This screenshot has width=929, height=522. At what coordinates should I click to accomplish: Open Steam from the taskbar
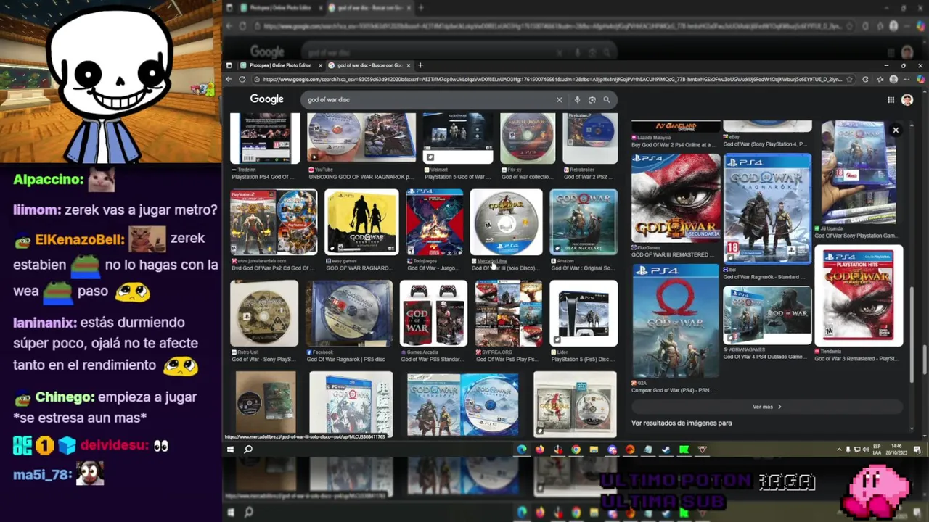[x=666, y=449]
